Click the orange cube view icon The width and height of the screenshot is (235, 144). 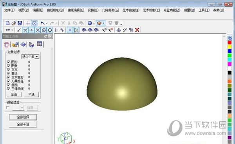pos(99,23)
